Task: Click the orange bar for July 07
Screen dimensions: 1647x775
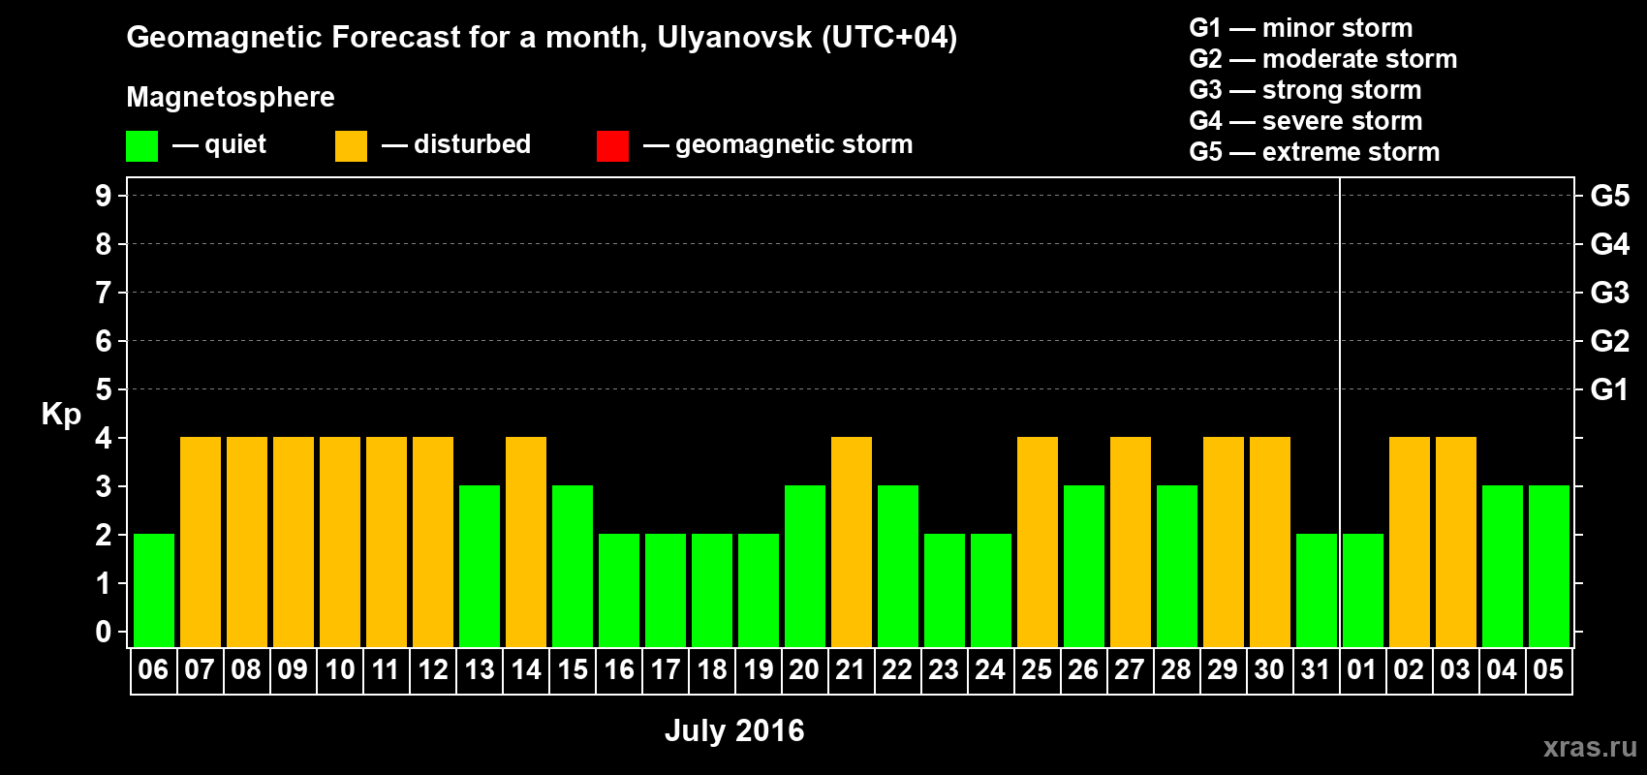Action: 201,542
